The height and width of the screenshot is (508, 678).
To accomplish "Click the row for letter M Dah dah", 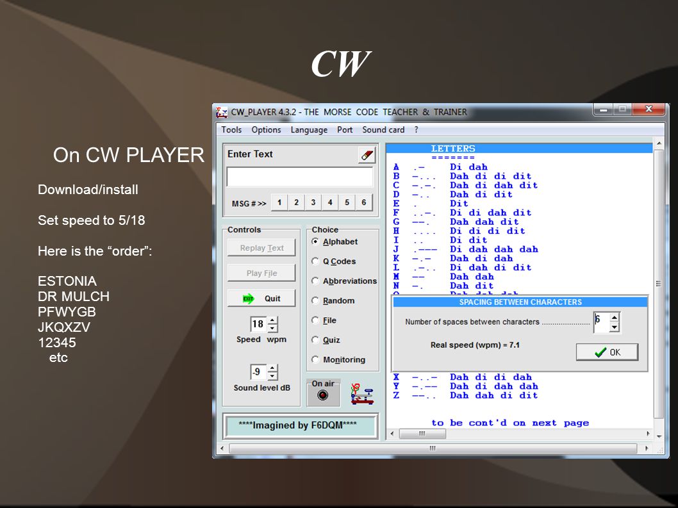I will 443,277.
